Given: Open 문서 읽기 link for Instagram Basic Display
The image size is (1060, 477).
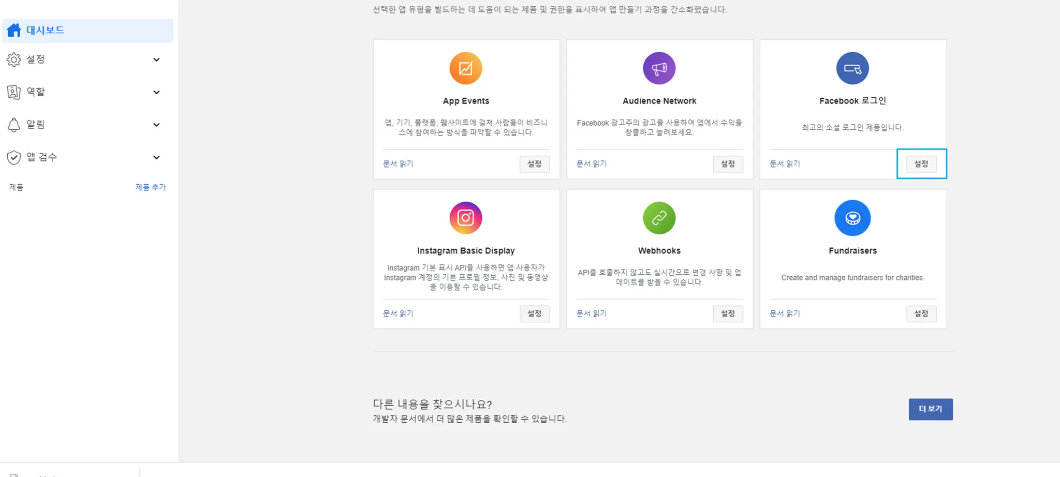Looking at the screenshot, I should coord(398,314).
